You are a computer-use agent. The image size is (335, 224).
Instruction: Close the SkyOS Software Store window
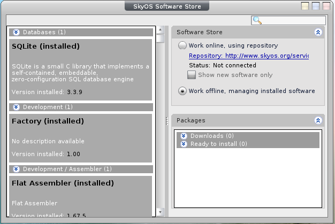(x=326, y=6)
